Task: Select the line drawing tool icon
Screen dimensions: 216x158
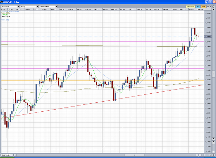Action: (x=210, y=7)
